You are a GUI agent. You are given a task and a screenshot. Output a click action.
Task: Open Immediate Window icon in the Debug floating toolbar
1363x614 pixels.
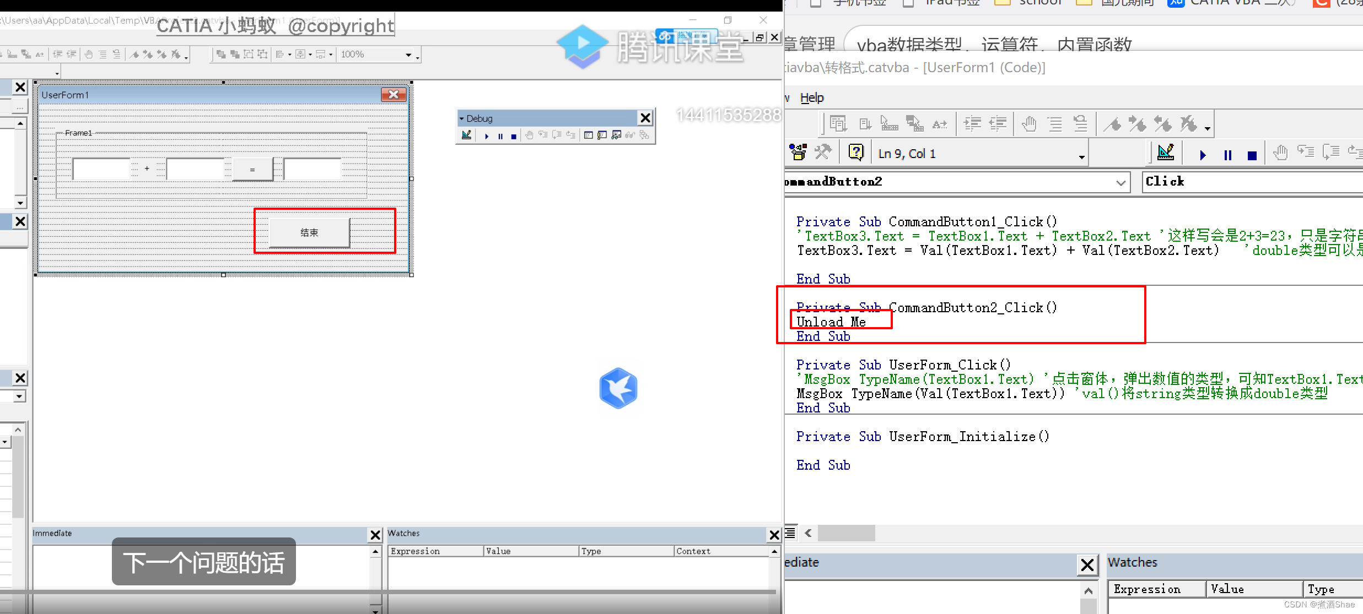[602, 135]
